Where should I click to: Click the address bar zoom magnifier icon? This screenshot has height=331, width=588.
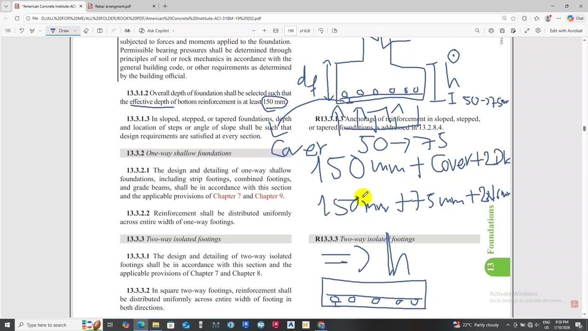point(504,18)
